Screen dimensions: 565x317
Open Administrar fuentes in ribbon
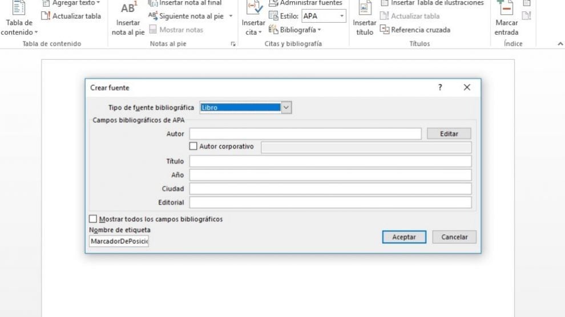[305, 3]
